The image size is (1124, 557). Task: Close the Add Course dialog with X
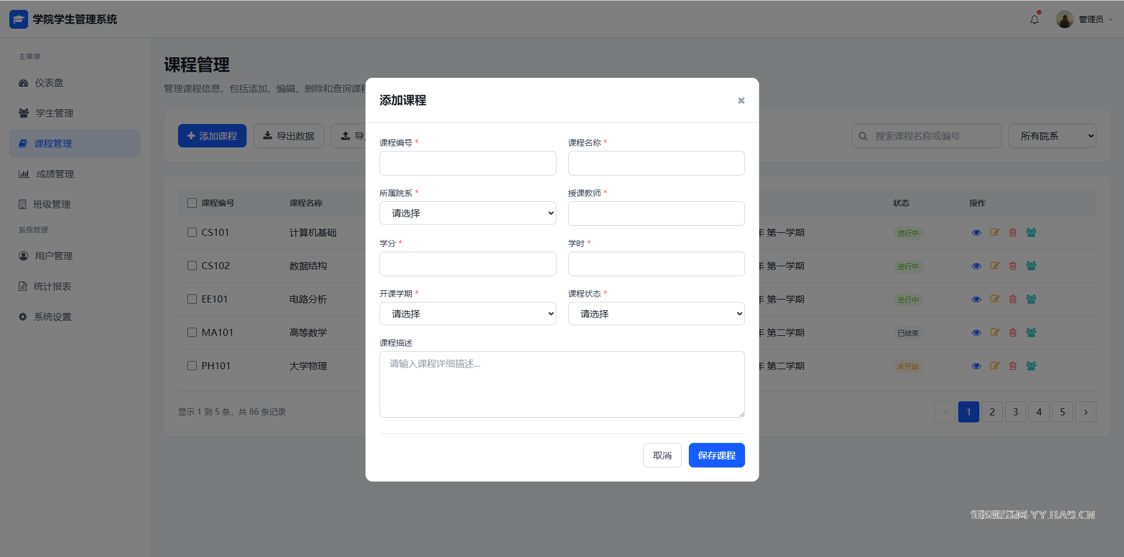coord(741,101)
